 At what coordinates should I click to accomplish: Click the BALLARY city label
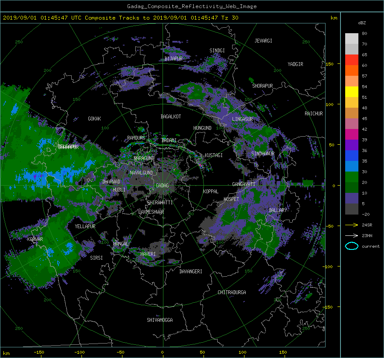point(278,210)
